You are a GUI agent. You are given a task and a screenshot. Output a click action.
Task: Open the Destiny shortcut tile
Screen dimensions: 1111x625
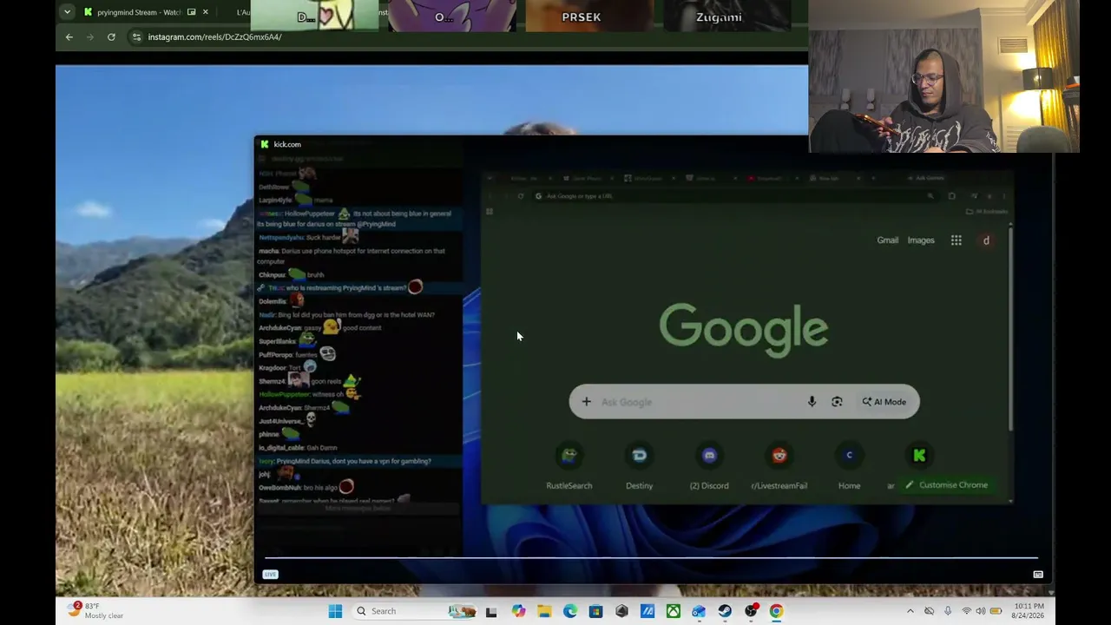(x=640, y=467)
